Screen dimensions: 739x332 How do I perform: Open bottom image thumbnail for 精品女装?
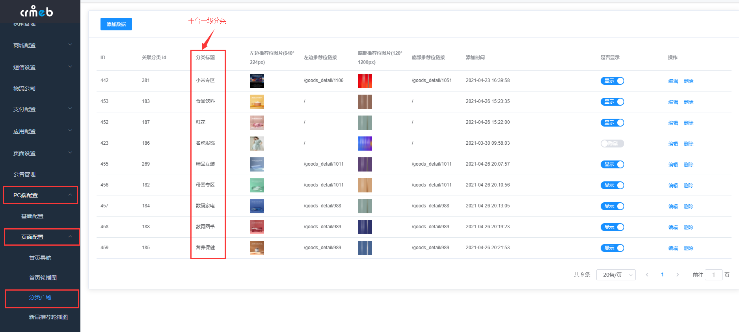click(365, 164)
